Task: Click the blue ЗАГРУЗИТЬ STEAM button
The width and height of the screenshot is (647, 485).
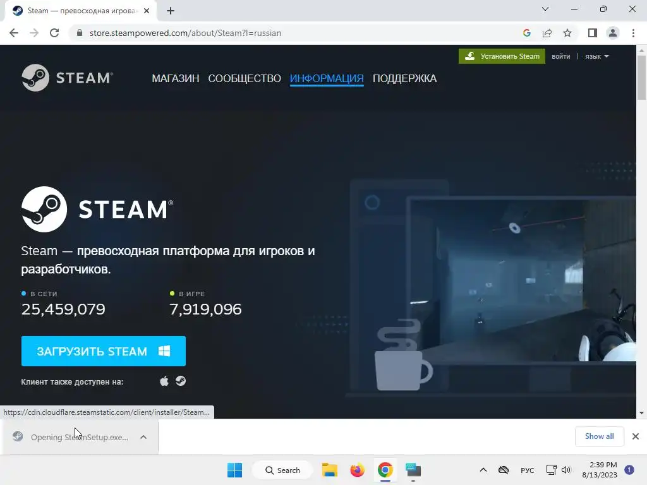Action: click(x=103, y=351)
